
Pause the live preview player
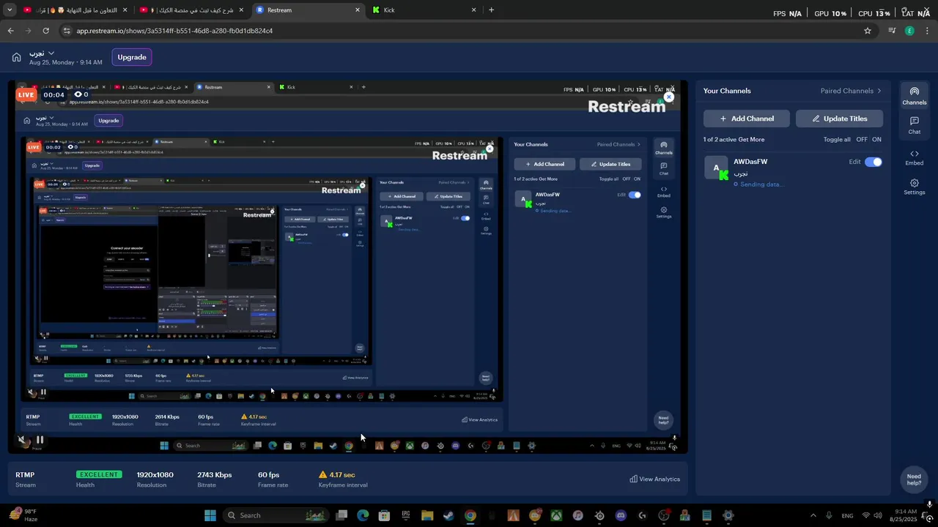pyautogui.click(x=40, y=440)
